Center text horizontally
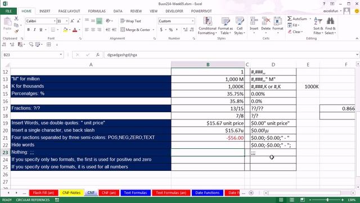360x203 pixels. tap(93, 30)
